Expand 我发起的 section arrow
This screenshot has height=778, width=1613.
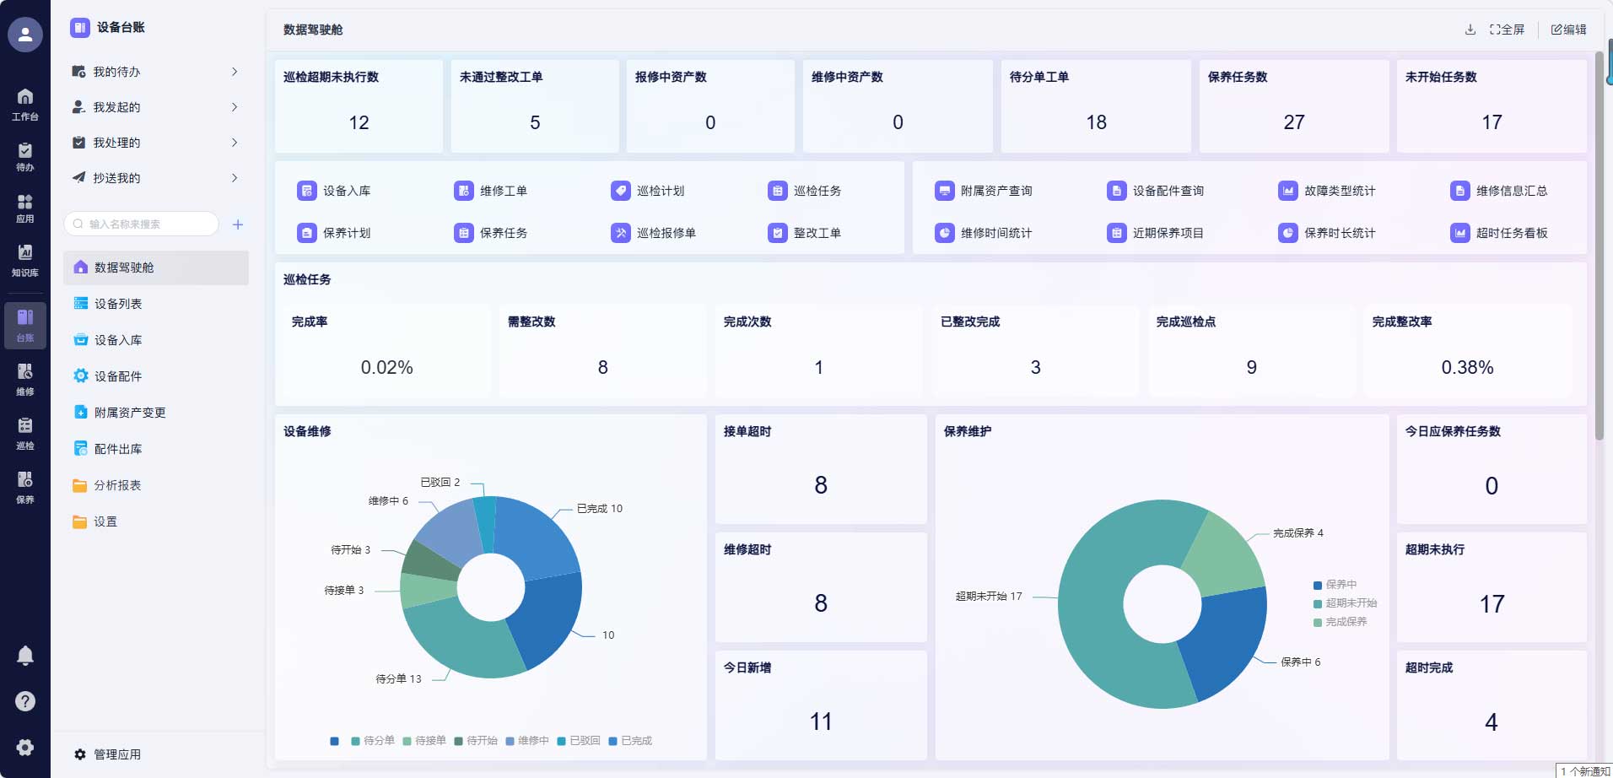coord(235,107)
